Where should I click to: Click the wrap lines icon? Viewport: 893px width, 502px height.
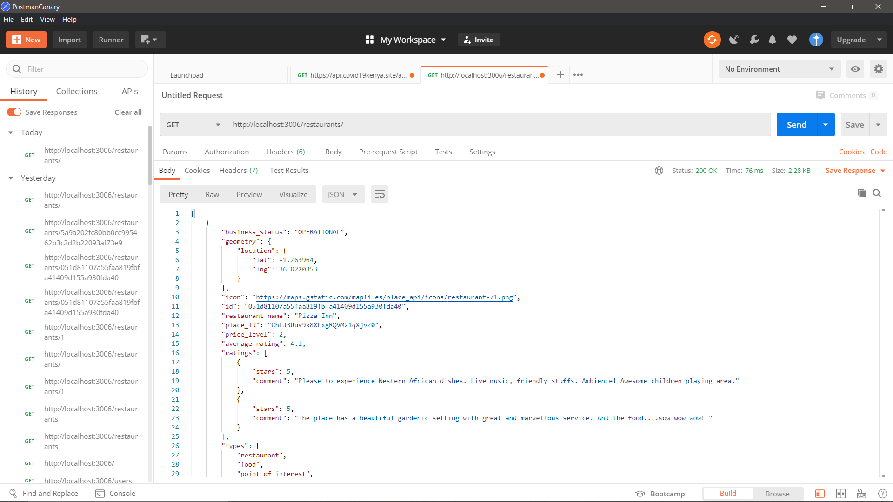click(380, 194)
